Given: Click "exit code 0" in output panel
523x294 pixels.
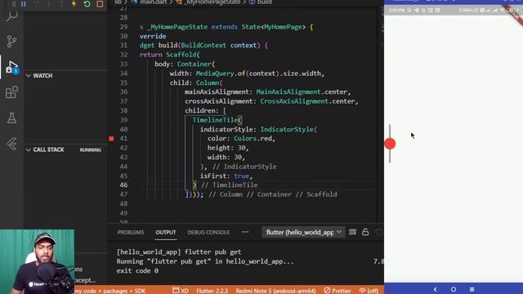Looking at the screenshot, I should tap(137, 270).
